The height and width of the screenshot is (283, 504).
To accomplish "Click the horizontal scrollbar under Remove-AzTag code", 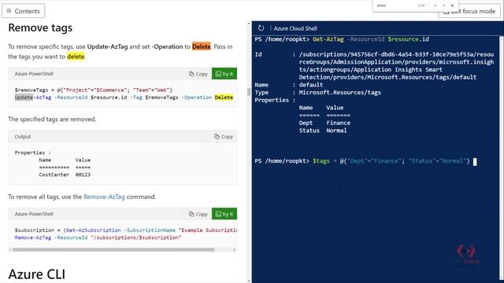I will point(113,250).
